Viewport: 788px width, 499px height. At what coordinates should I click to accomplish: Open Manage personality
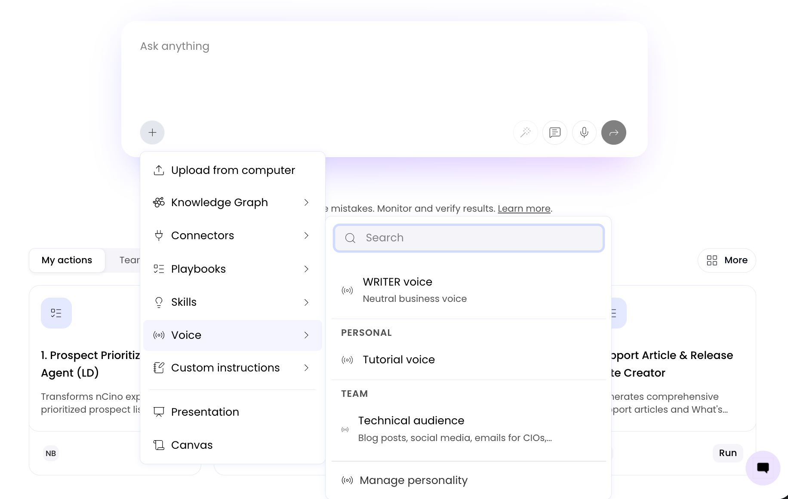469,480
